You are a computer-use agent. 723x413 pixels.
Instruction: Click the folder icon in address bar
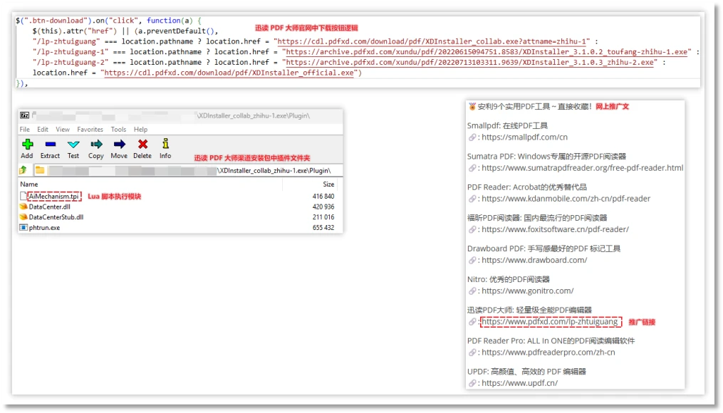click(x=40, y=171)
